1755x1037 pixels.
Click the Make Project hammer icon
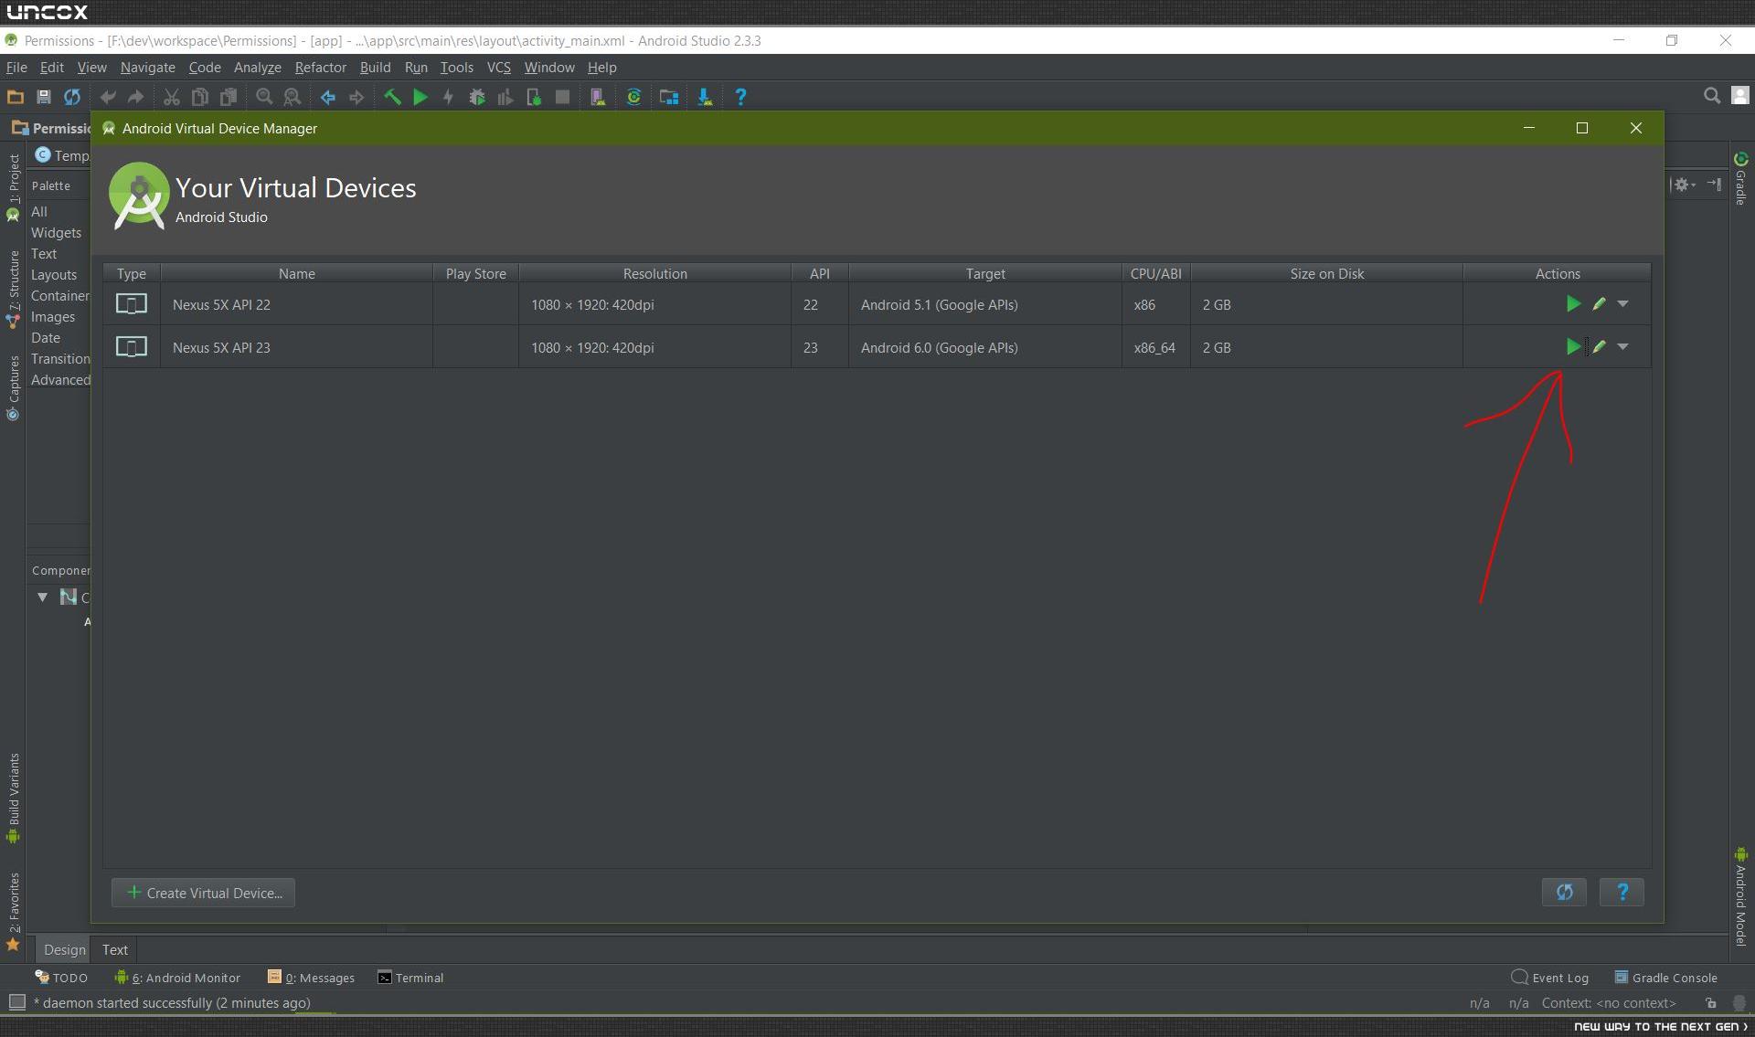coord(392,97)
